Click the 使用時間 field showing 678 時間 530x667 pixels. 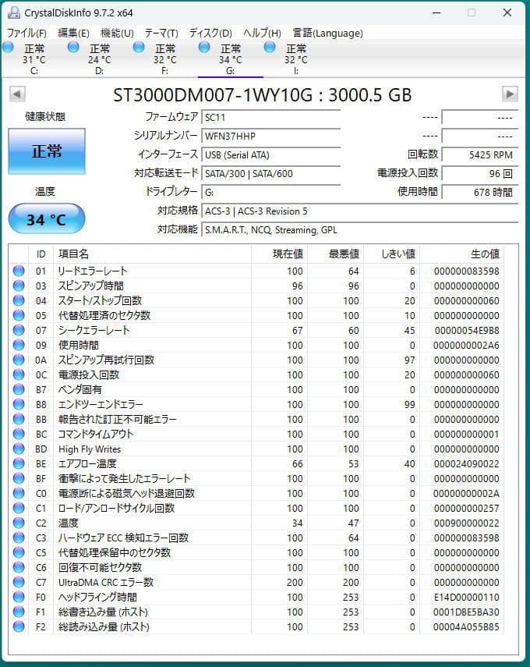[x=480, y=192]
